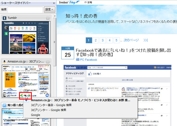Click the sidebar scroll up arrow
177x126 pixels.
pyautogui.click(x=55, y=16)
